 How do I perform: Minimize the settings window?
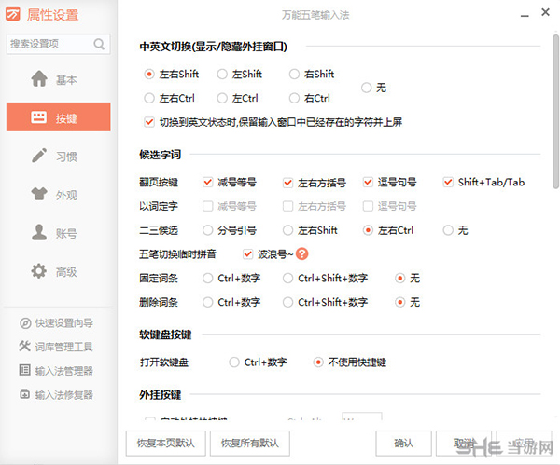click(x=525, y=16)
